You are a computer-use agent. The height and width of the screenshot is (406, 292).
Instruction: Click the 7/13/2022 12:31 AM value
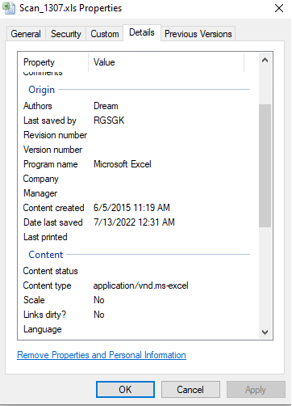(x=134, y=222)
